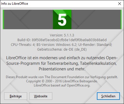The height and width of the screenshot is (104, 124).
Task: Click the green LibreOffice 5 logo
Action: 62,19
